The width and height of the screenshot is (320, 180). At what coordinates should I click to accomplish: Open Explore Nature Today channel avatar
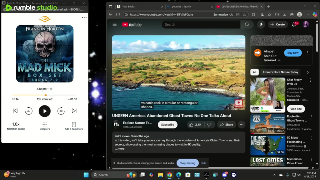click(116, 124)
